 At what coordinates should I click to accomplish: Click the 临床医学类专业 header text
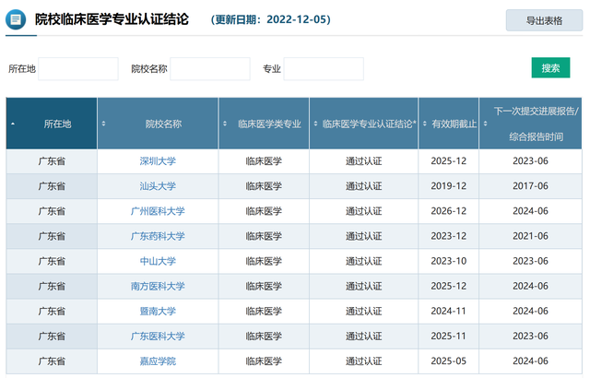[x=269, y=124]
